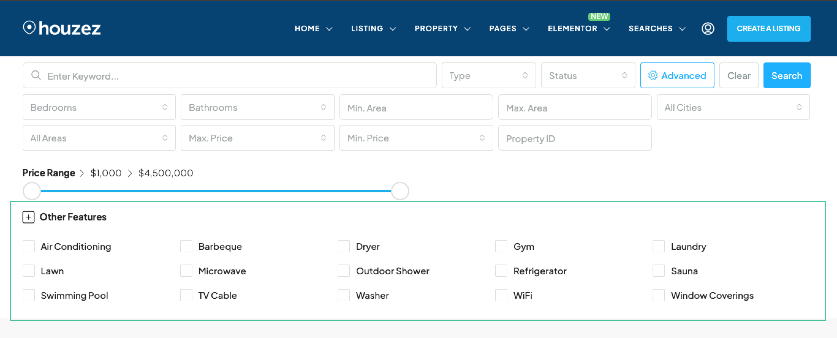837x338 pixels.
Task: Open the All Areas dropdown
Action: coord(99,138)
